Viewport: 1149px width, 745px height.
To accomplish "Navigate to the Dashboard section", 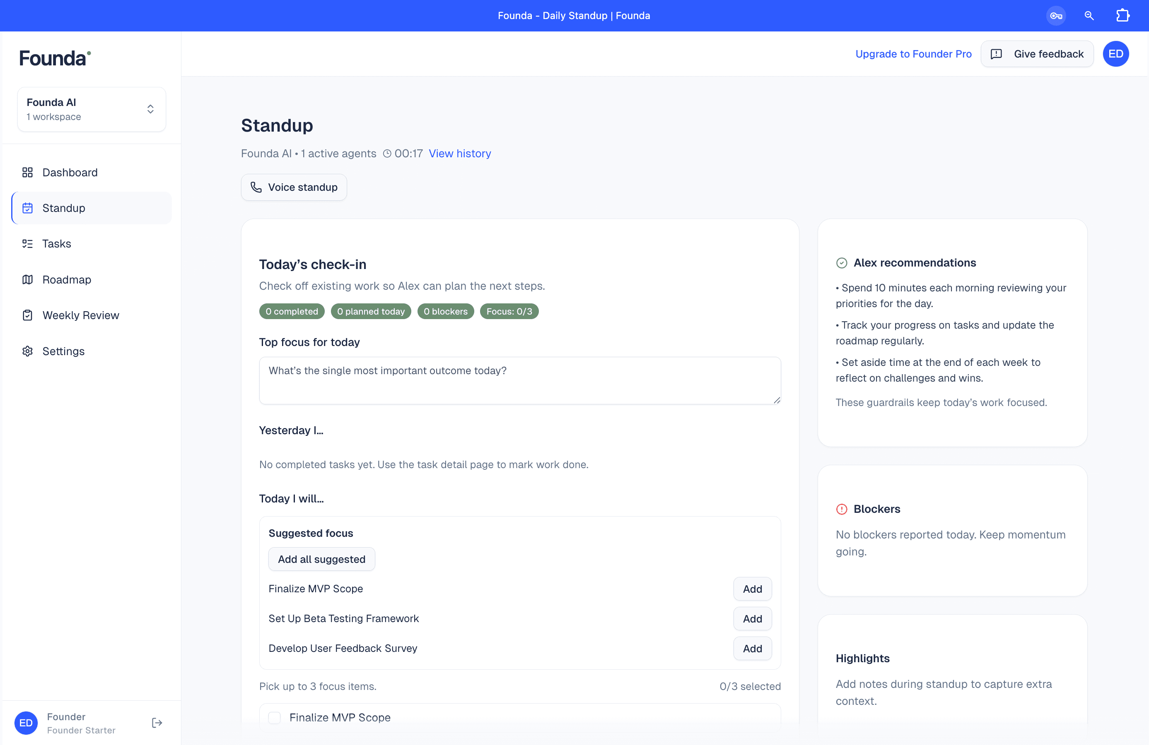I will tap(70, 172).
